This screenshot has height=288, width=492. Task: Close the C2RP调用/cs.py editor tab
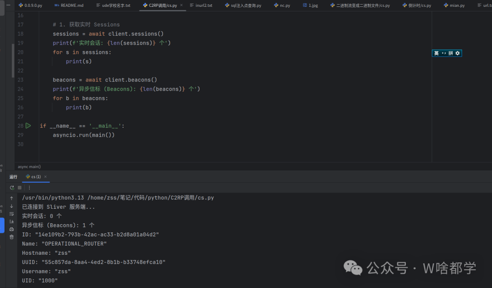coord(182,5)
